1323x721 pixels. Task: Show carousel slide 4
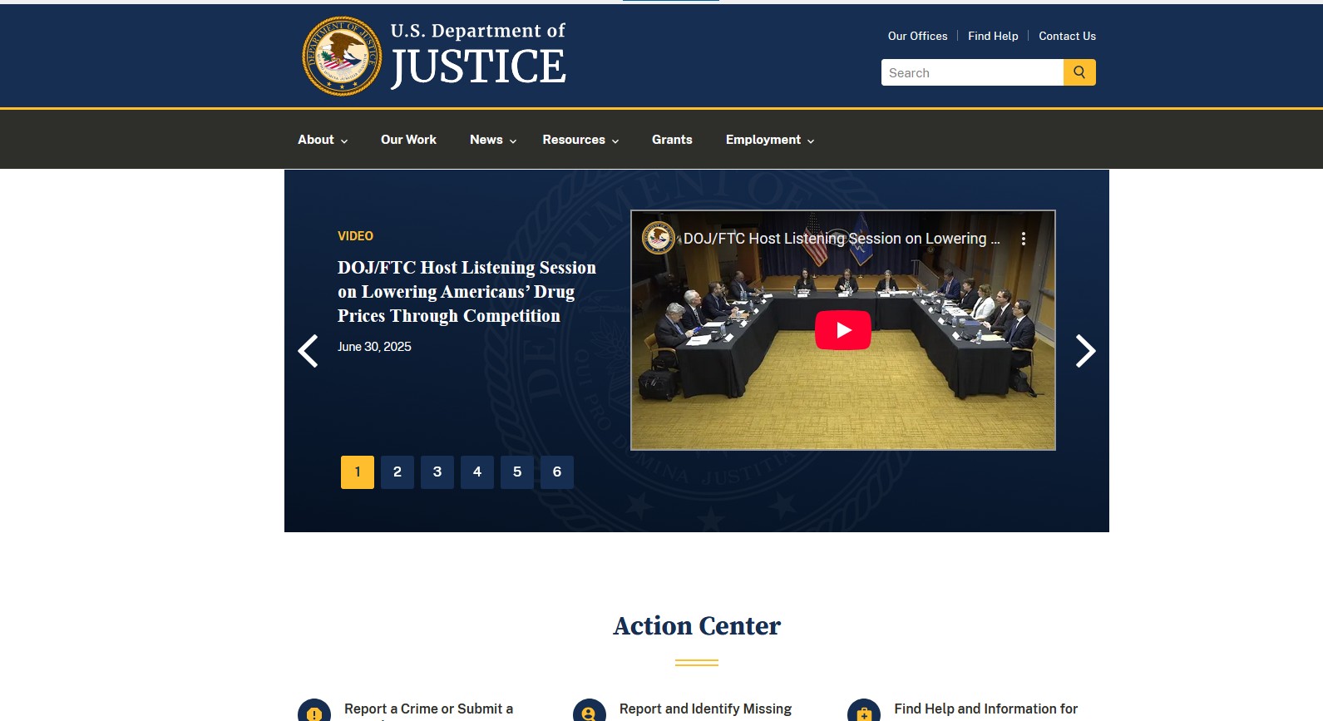coord(477,472)
